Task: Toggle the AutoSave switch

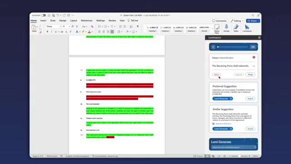Action: point(44,15)
